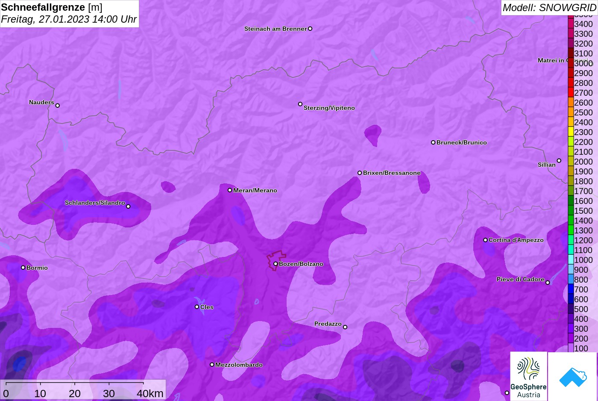Click the Predazzo text label

tap(328, 324)
